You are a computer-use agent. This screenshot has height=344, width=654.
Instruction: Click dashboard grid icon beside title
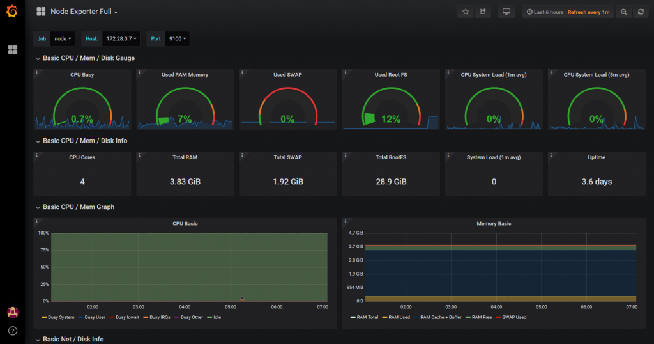41,12
